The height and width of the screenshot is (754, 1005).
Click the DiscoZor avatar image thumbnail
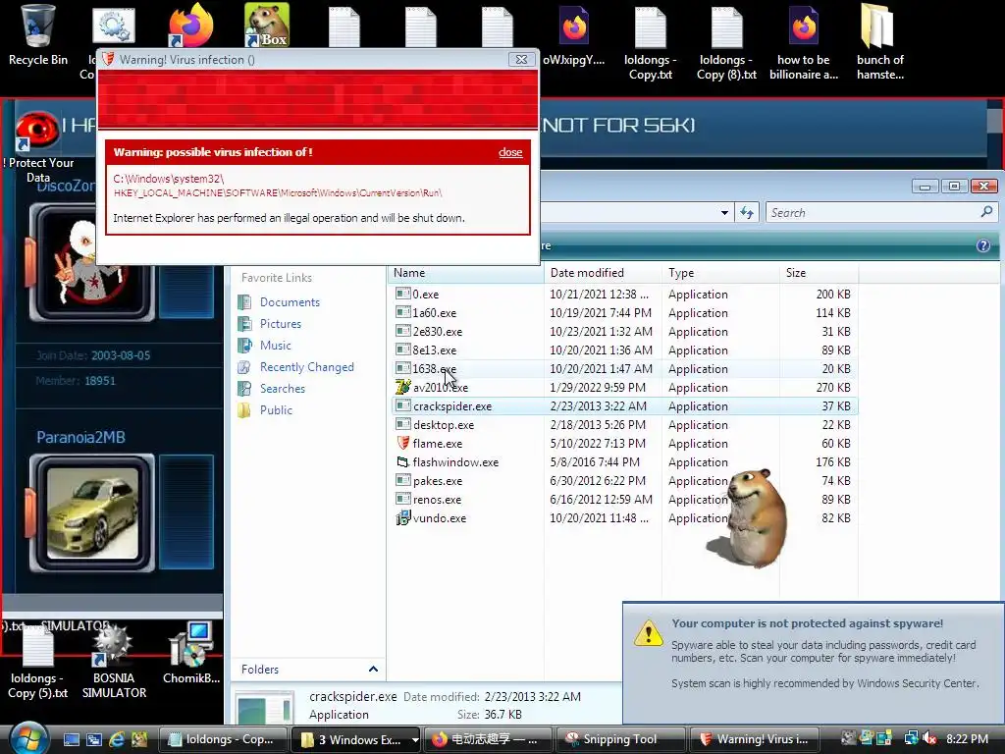(92, 263)
